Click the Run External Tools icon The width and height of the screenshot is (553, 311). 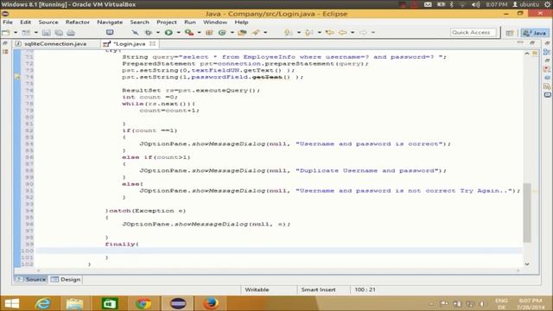[189, 33]
